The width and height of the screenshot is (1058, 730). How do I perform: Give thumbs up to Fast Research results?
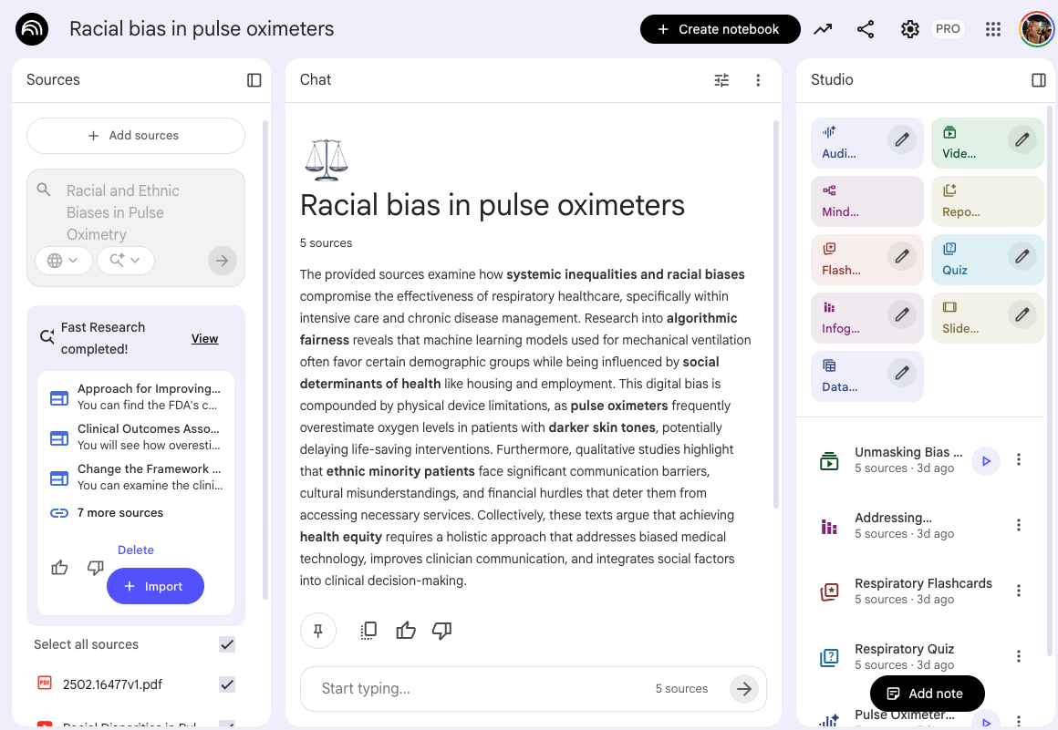coord(59,568)
